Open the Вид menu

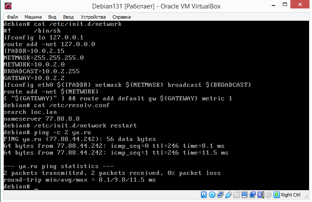tap(52, 17)
